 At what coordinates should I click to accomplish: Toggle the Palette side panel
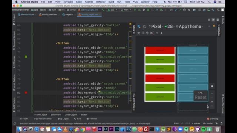pos(134,29)
